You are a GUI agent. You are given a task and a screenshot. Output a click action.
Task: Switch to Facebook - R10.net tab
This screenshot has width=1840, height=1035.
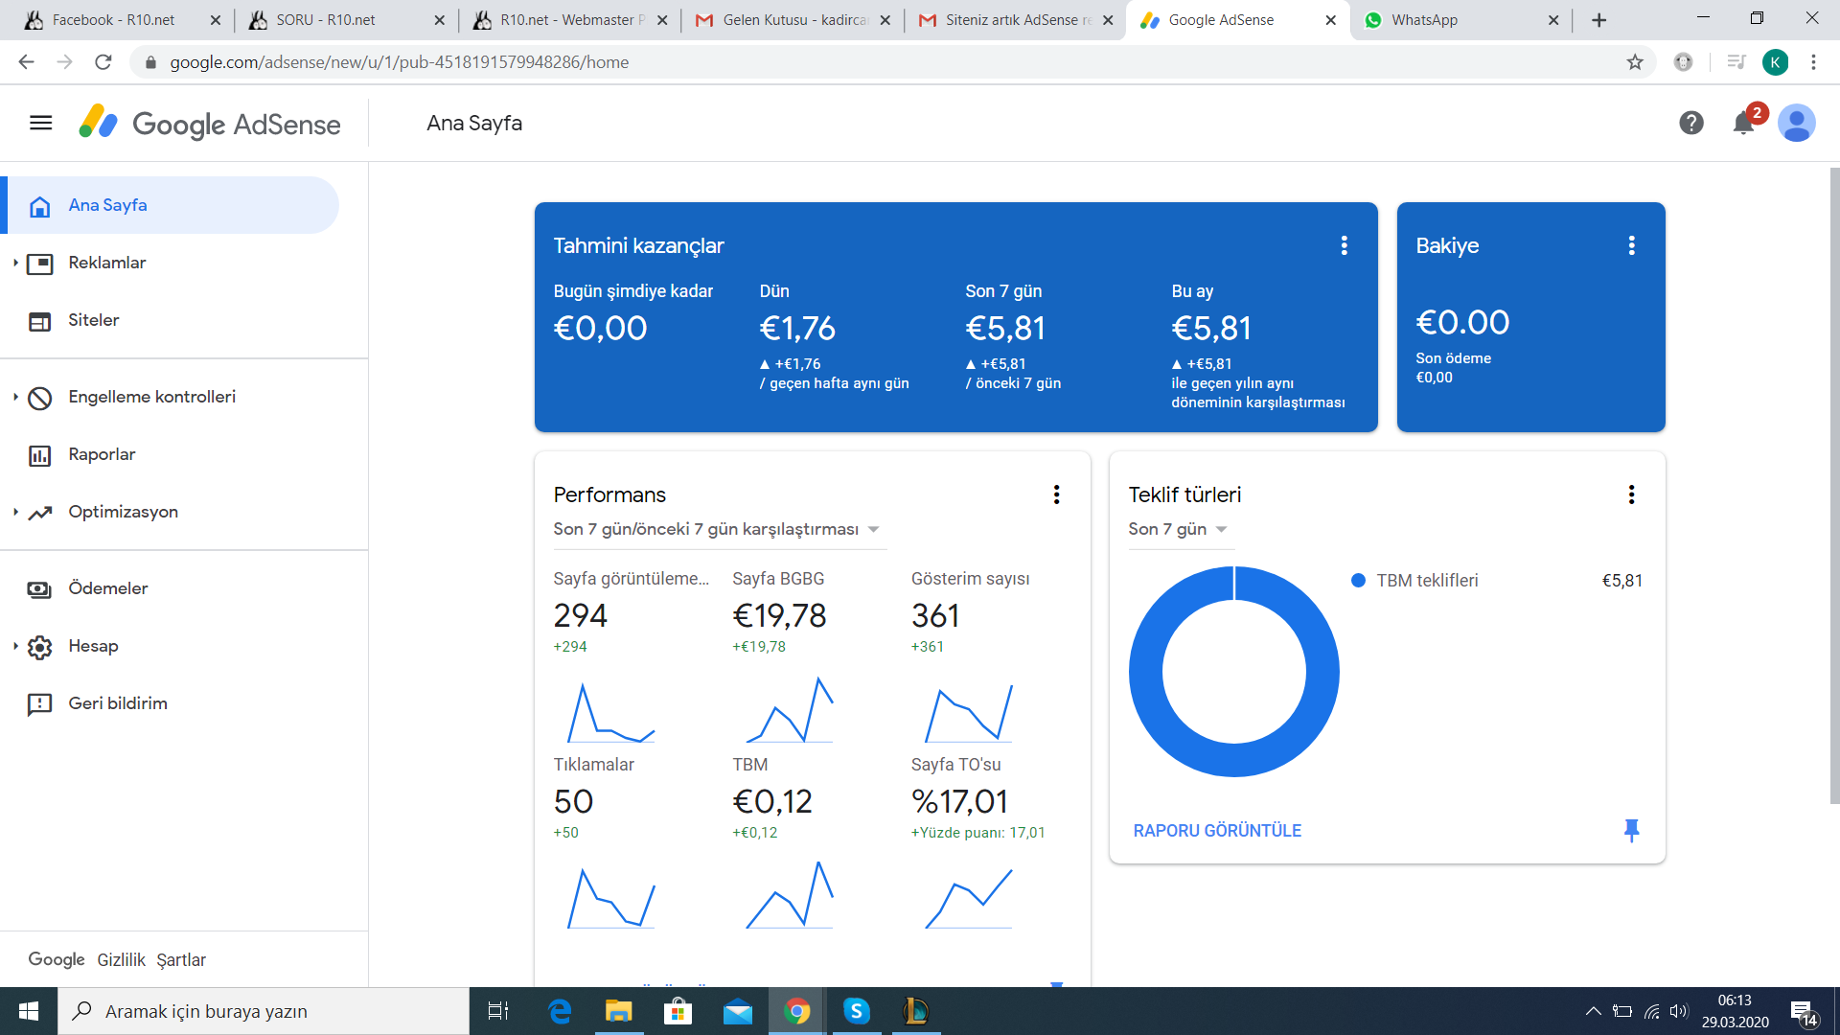[x=122, y=20]
